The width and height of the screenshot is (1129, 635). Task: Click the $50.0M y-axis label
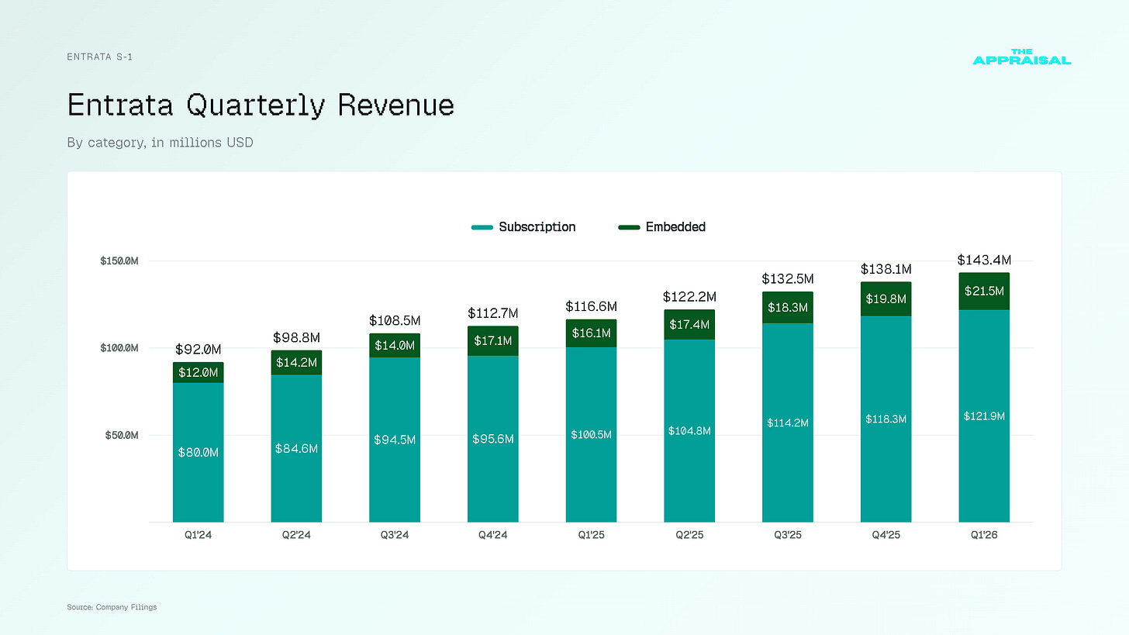point(122,436)
